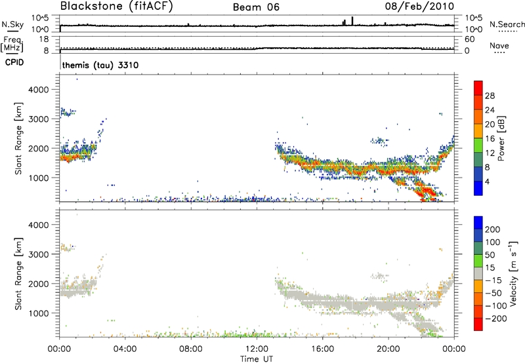Select the 'Time UT' axis title

[257, 359]
